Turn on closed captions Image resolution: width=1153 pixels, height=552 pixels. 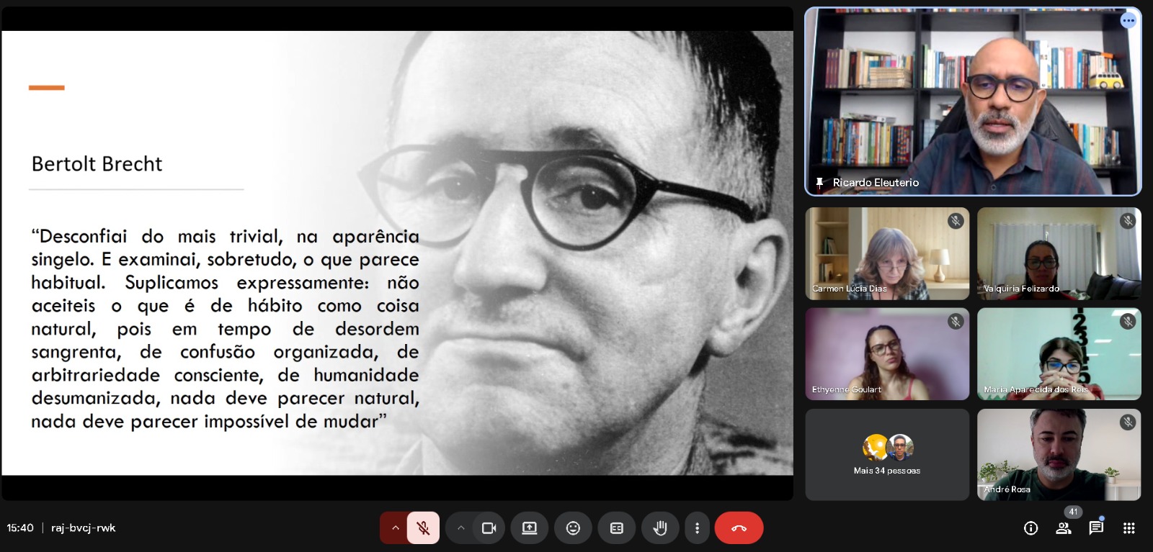click(x=617, y=528)
